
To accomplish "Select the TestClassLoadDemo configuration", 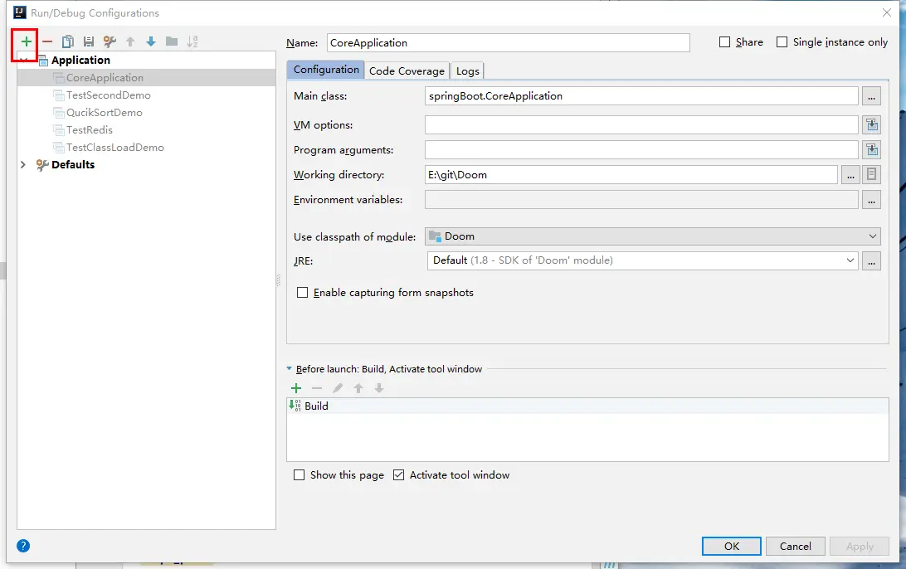I will pos(146,148).
